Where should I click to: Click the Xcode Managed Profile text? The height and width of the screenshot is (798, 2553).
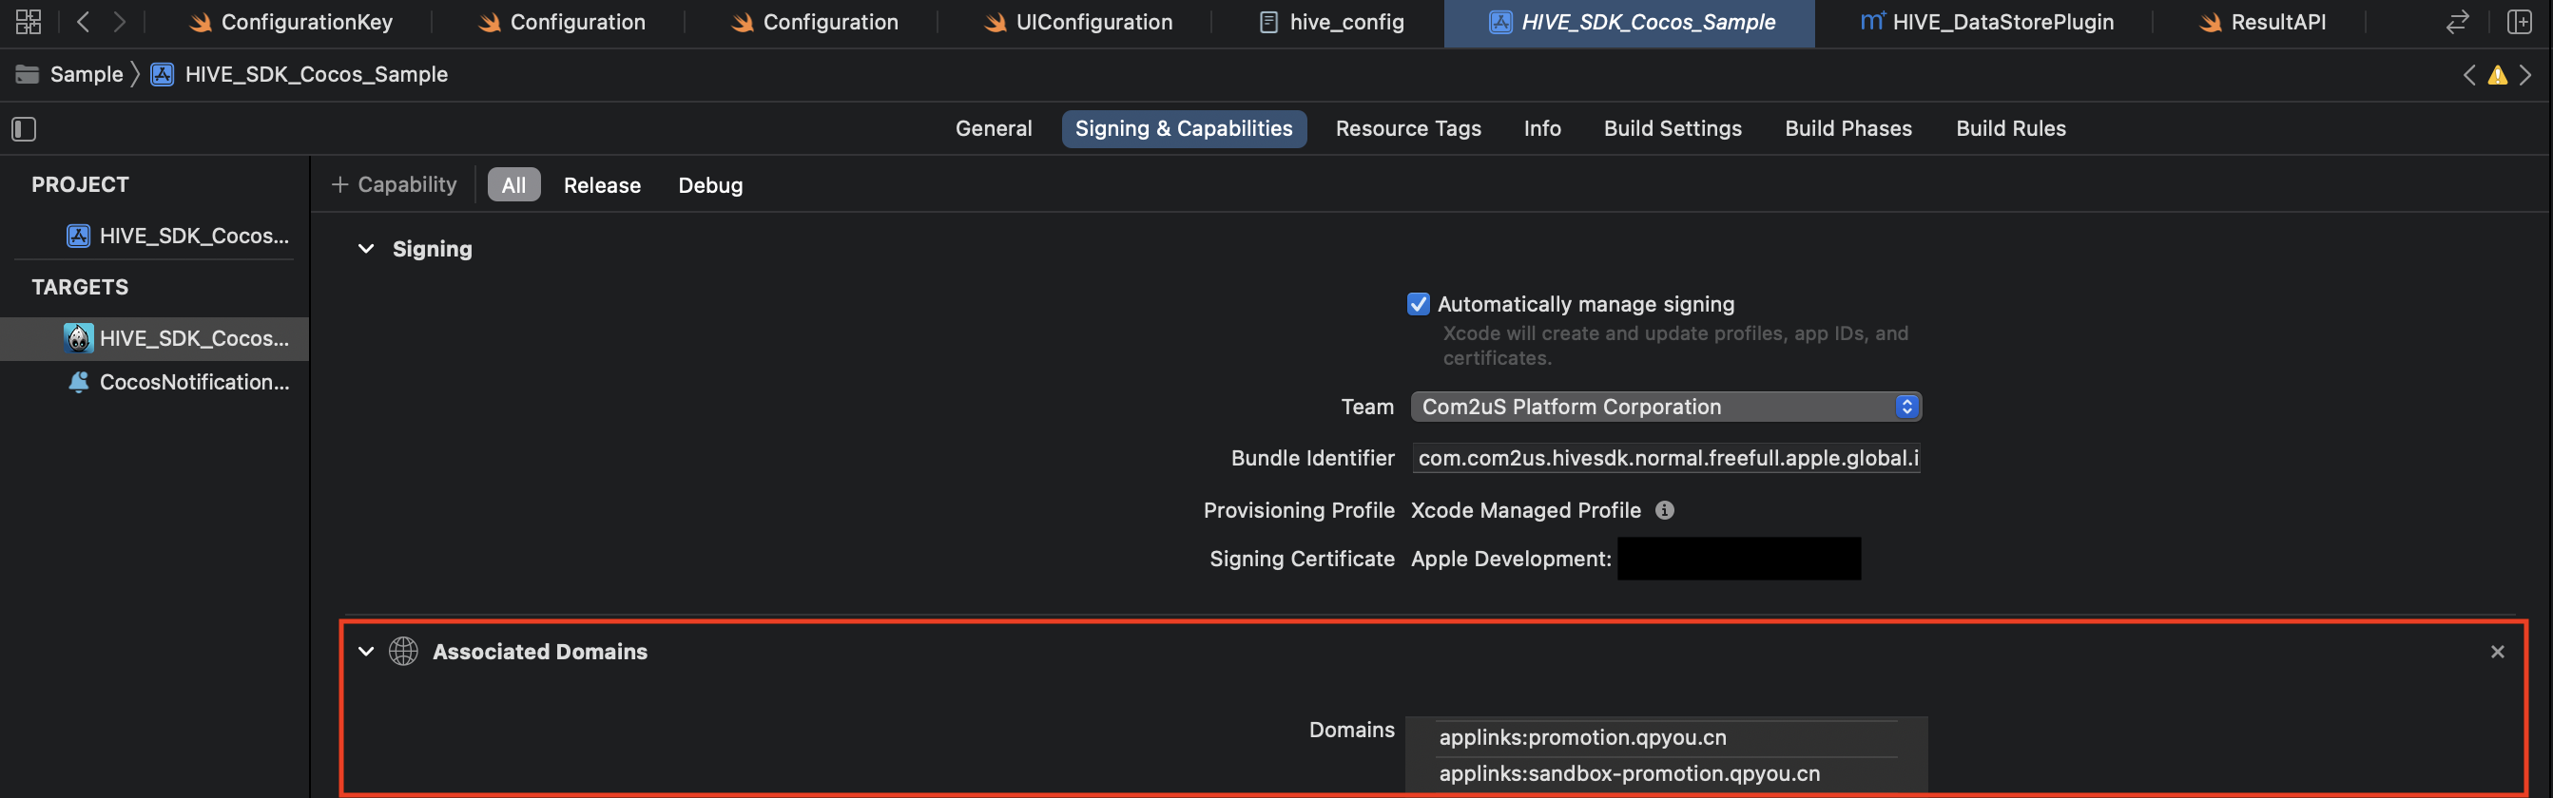(1525, 510)
